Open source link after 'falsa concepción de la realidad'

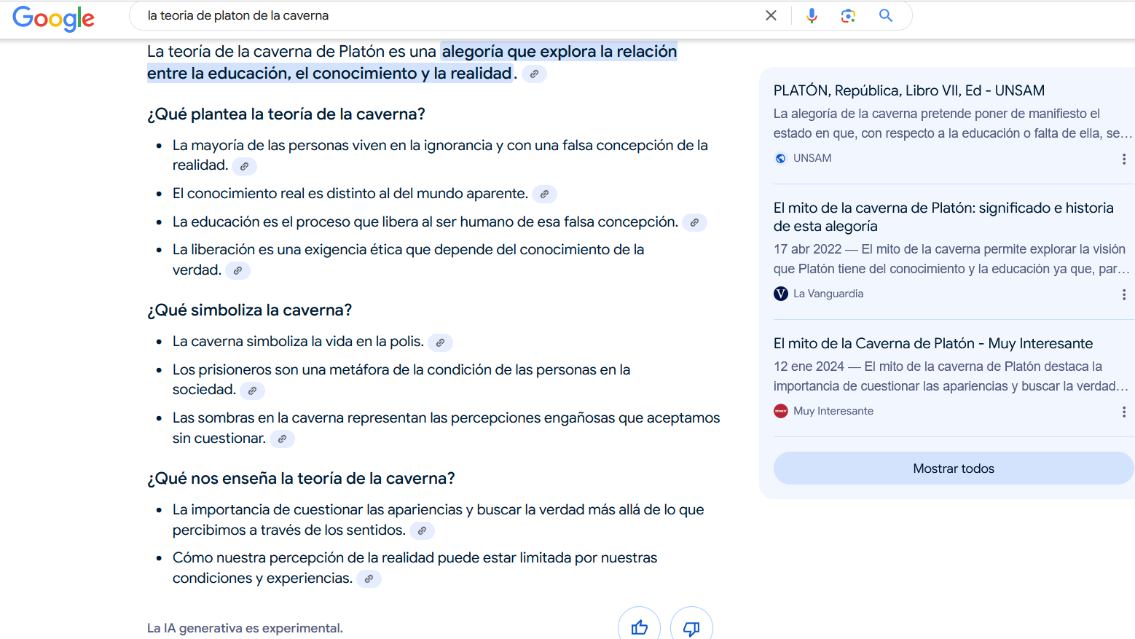(244, 166)
